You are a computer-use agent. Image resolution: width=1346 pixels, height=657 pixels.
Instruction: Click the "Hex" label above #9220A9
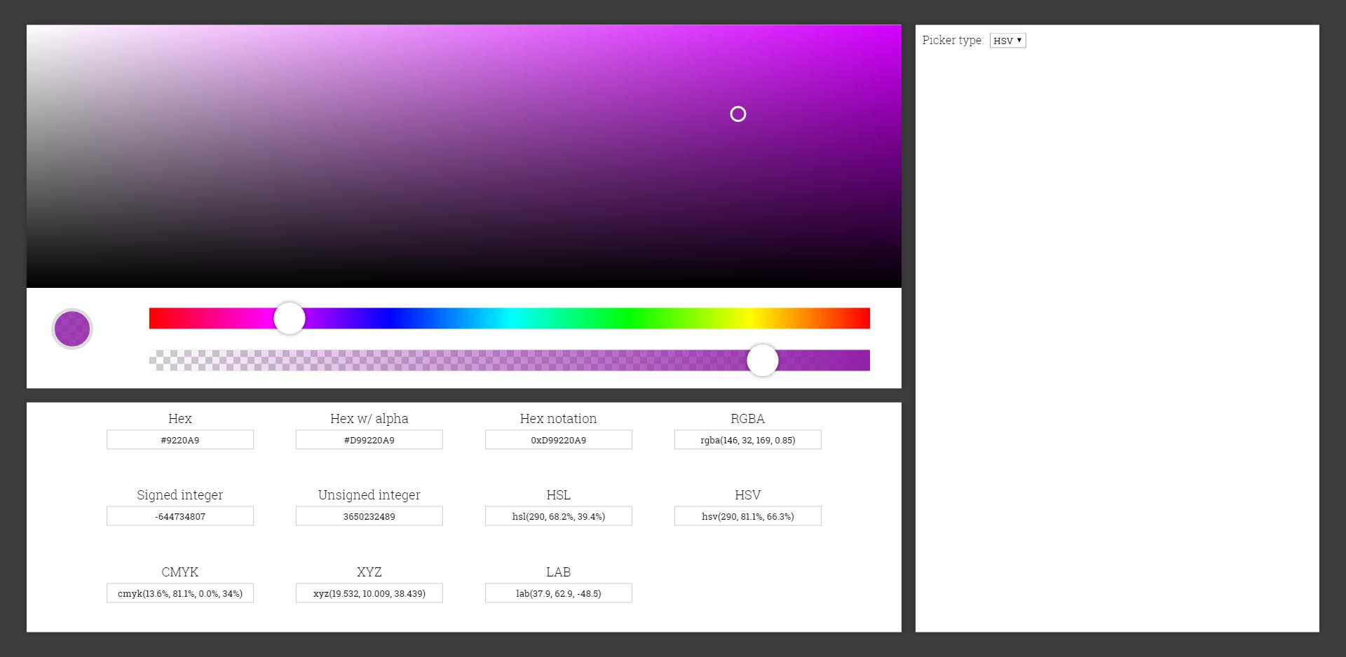pyautogui.click(x=180, y=419)
